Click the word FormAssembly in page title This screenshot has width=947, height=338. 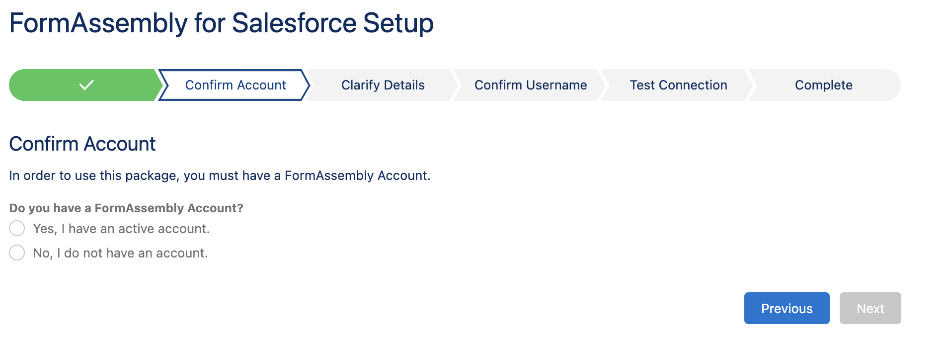click(x=98, y=23)
